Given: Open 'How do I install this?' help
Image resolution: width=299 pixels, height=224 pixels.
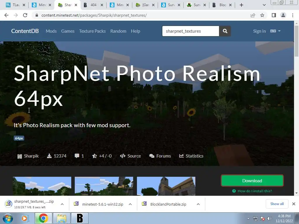Looking at the screenshot, I should tap(252, 191).
